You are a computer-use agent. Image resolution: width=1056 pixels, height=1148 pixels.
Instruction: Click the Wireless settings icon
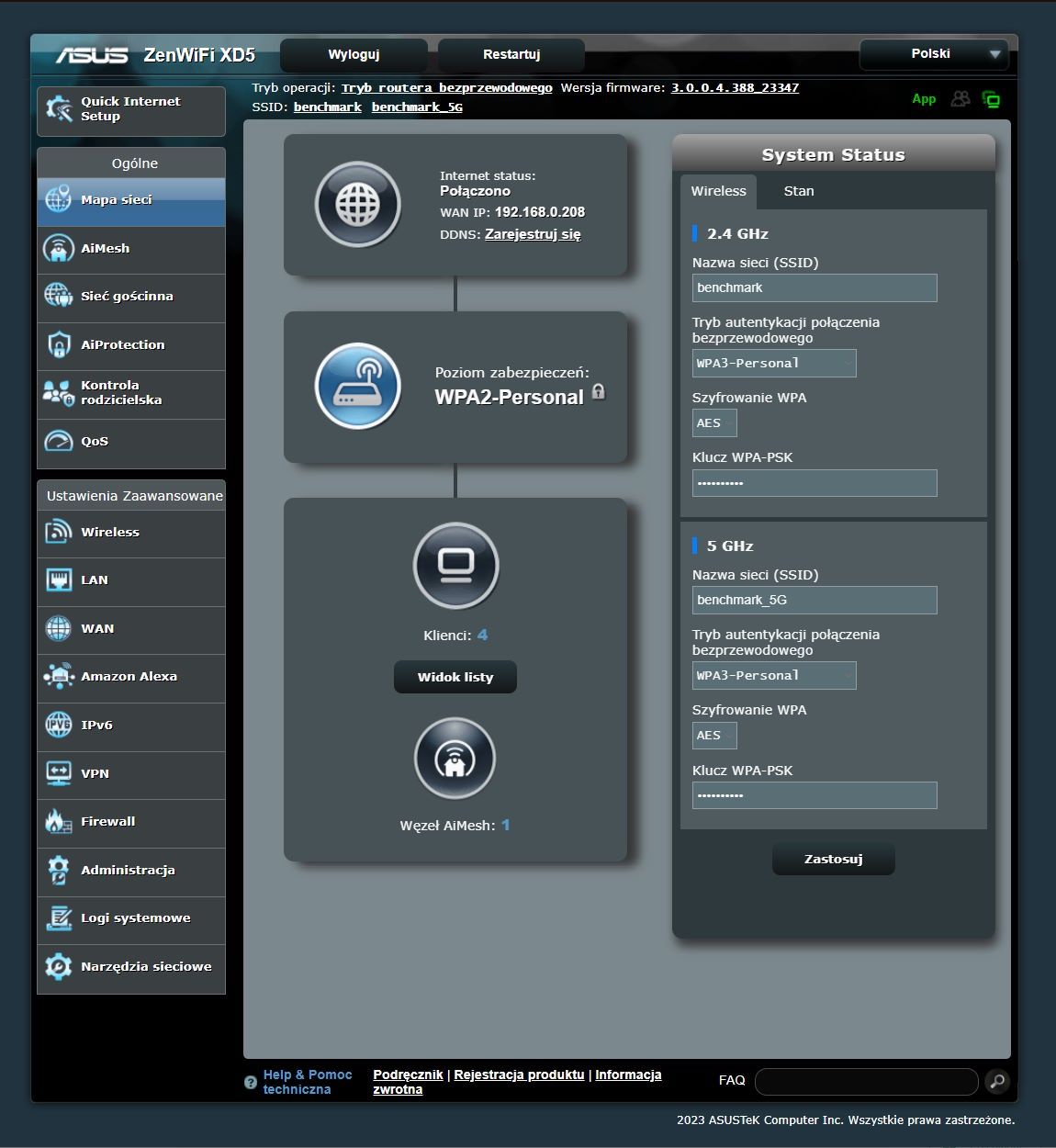click(x=58, y=532)
